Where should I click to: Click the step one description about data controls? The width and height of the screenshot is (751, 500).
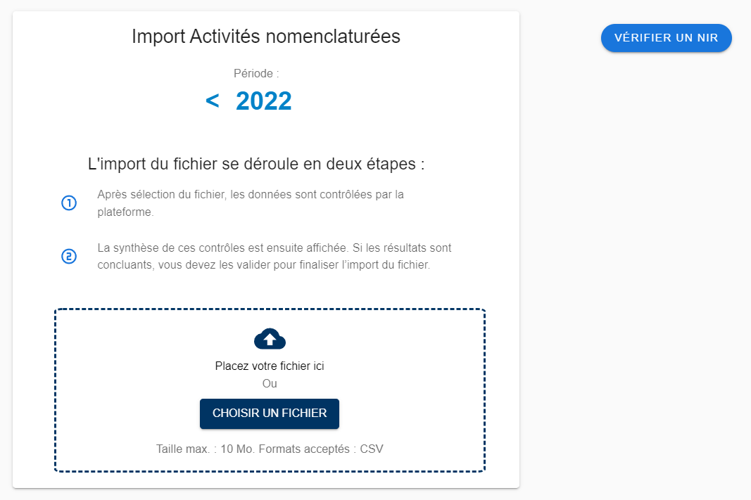click(x=250, y=203)
